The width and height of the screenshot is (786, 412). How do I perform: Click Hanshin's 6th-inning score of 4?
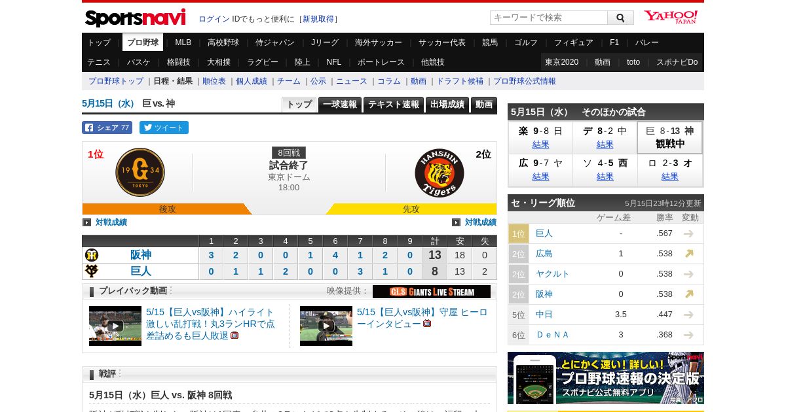pos(335,255)
